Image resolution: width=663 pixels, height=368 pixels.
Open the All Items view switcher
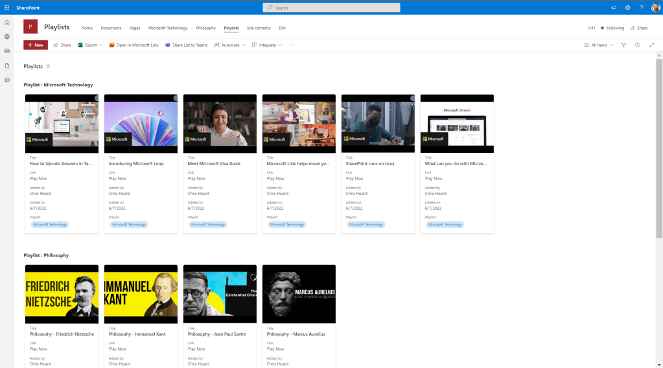point(598,45)
